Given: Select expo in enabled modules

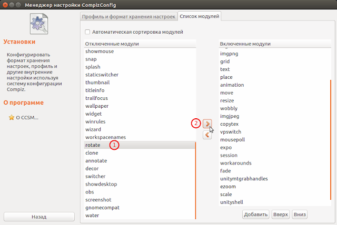Looking at the screenshot, I should click(274, 148).
